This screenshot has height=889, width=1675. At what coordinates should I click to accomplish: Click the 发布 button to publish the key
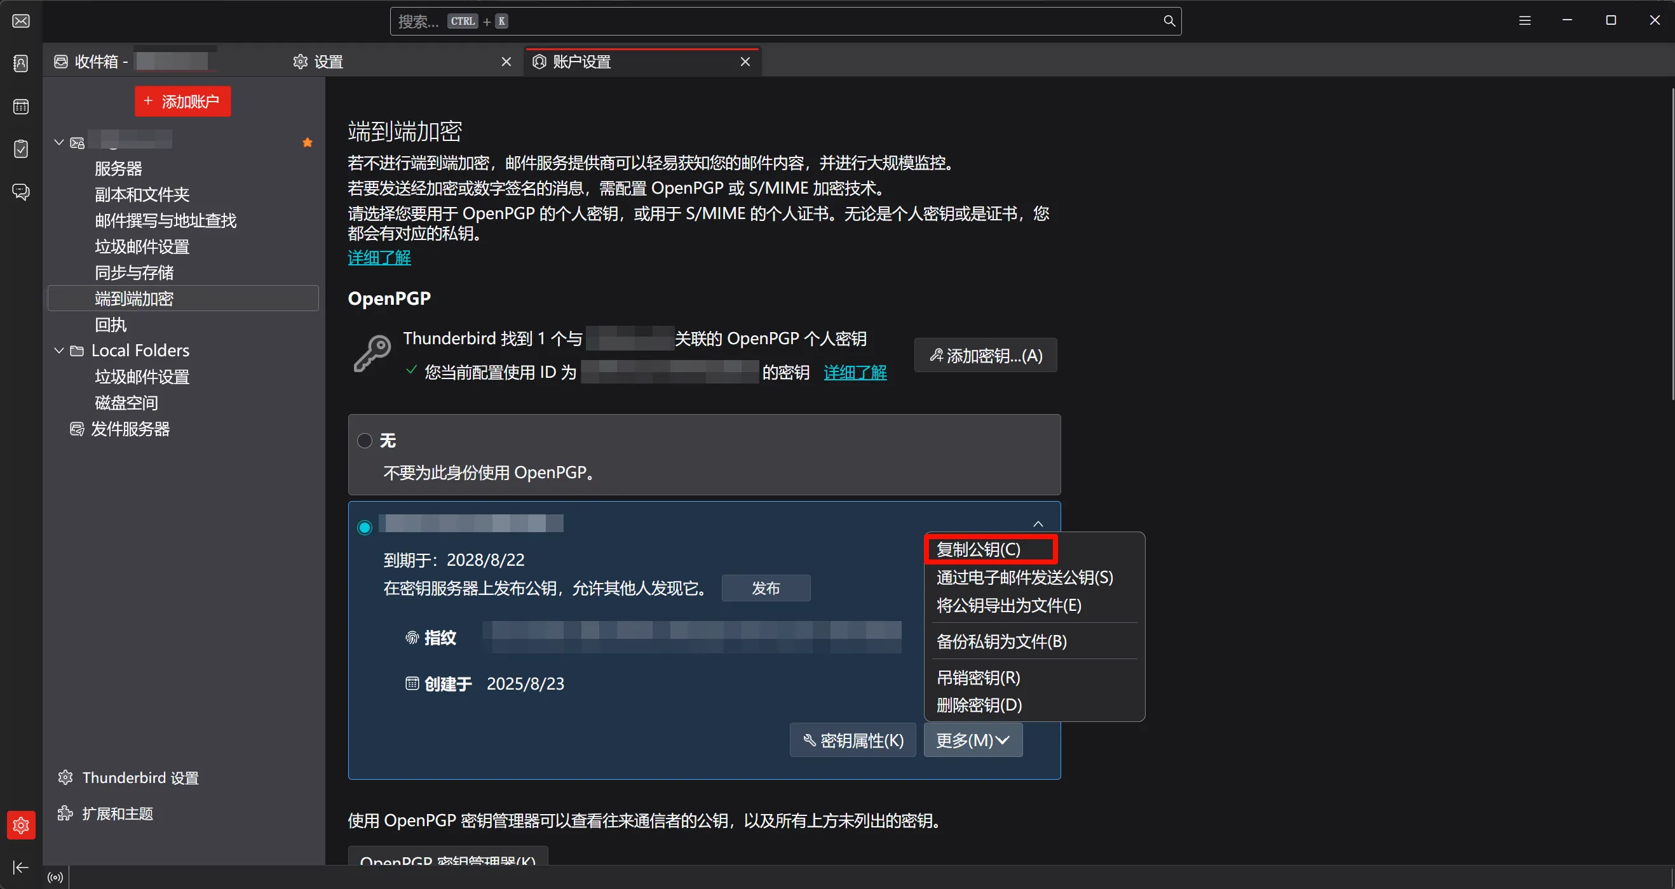pyautogui.click(x=765, y=587)
